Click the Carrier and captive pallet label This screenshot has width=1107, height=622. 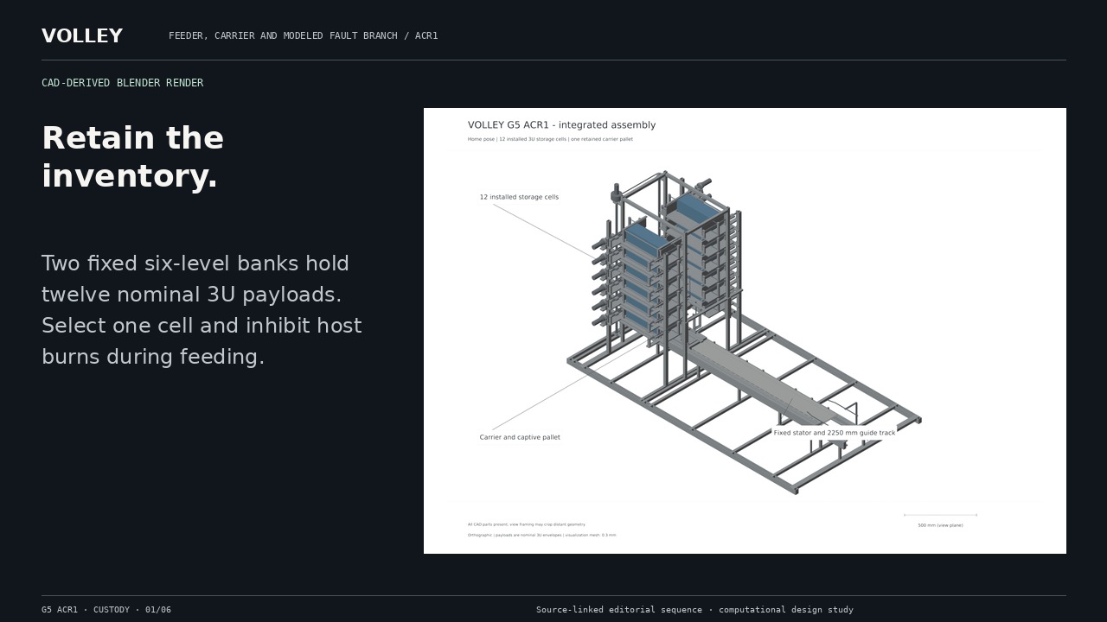pos(520,437)
